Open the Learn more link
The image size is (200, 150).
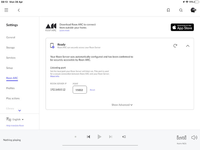click(64, 31)
